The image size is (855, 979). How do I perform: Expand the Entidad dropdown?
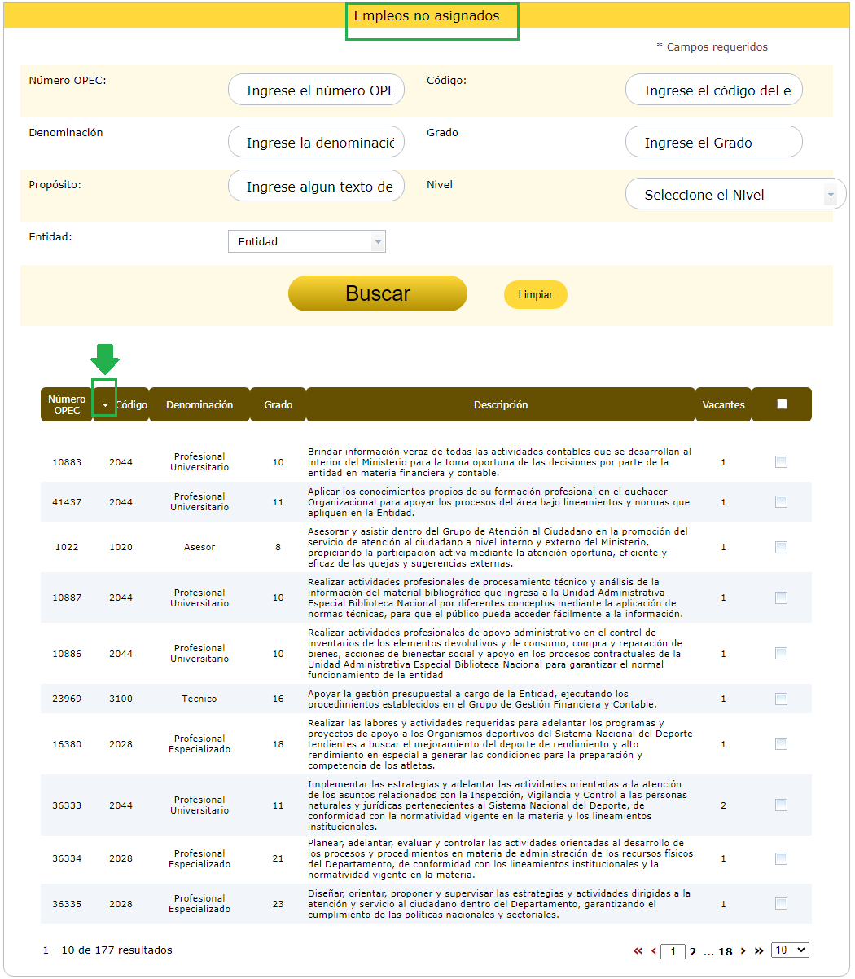point(306,241)
